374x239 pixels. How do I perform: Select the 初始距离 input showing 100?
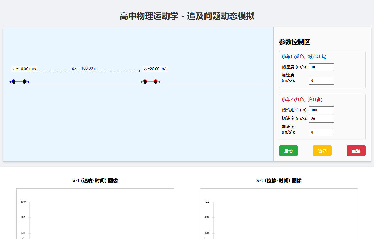[x=321, y=110]
